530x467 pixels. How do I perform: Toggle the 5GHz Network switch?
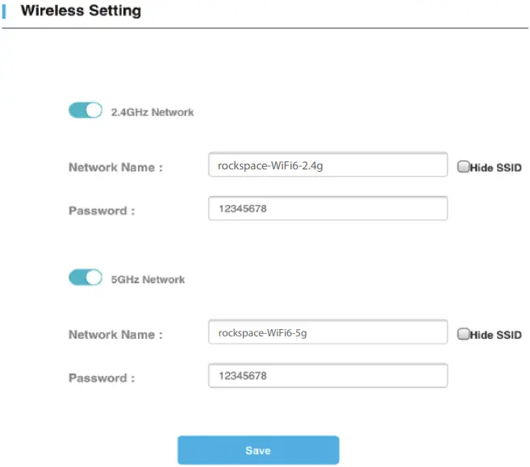(85, 278)
